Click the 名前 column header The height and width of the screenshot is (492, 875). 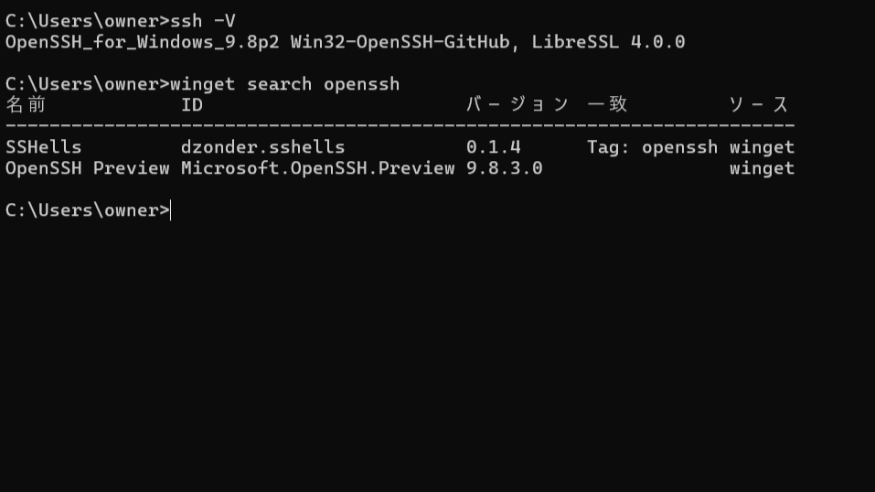pos(26,105)
